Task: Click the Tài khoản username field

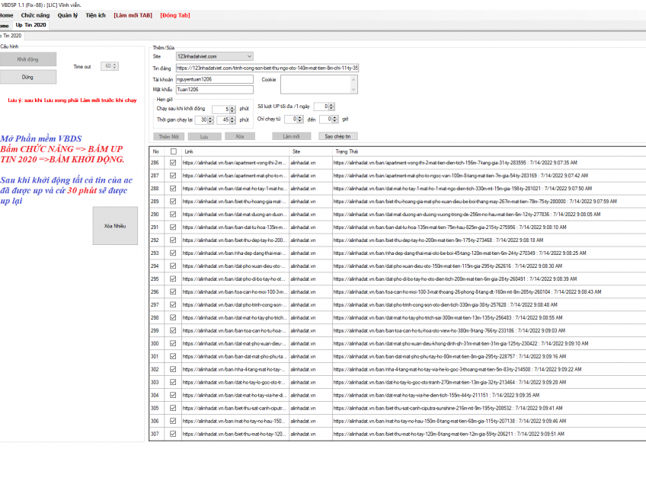Action: (213, 79)
